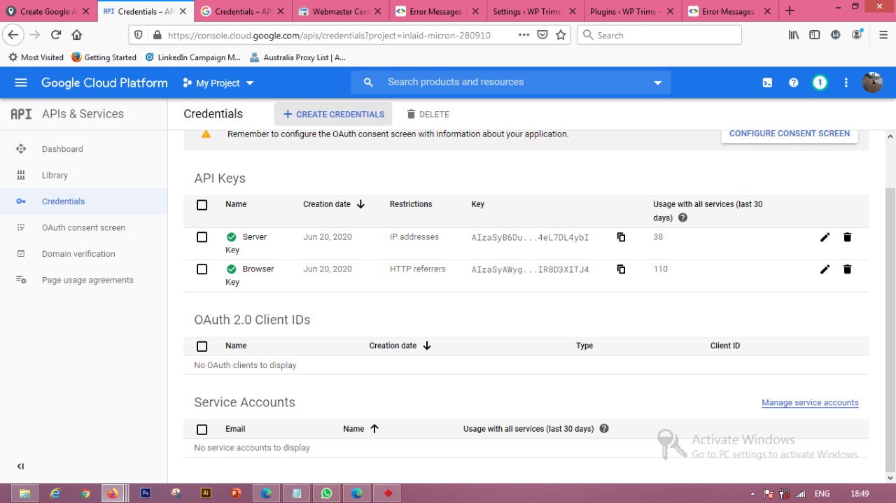Open Photoshop from the taskbar
Viewport: 896px width, 503px height.
pyautogui.click(x=146, y=493)
